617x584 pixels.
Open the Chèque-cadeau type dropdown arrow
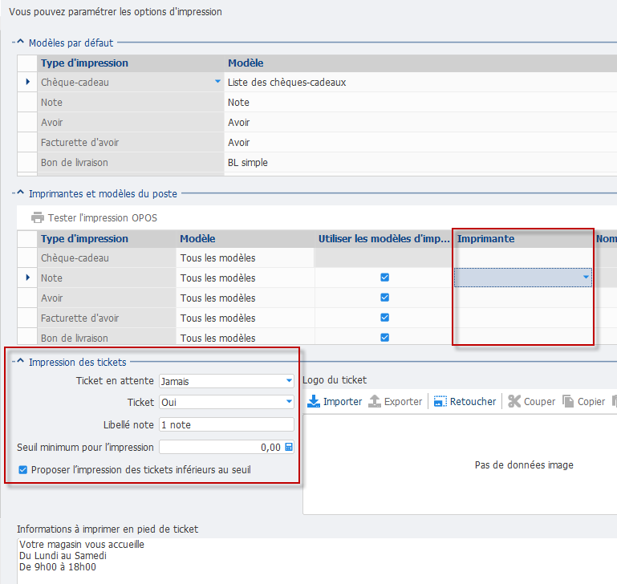click(x=217, y=82)
